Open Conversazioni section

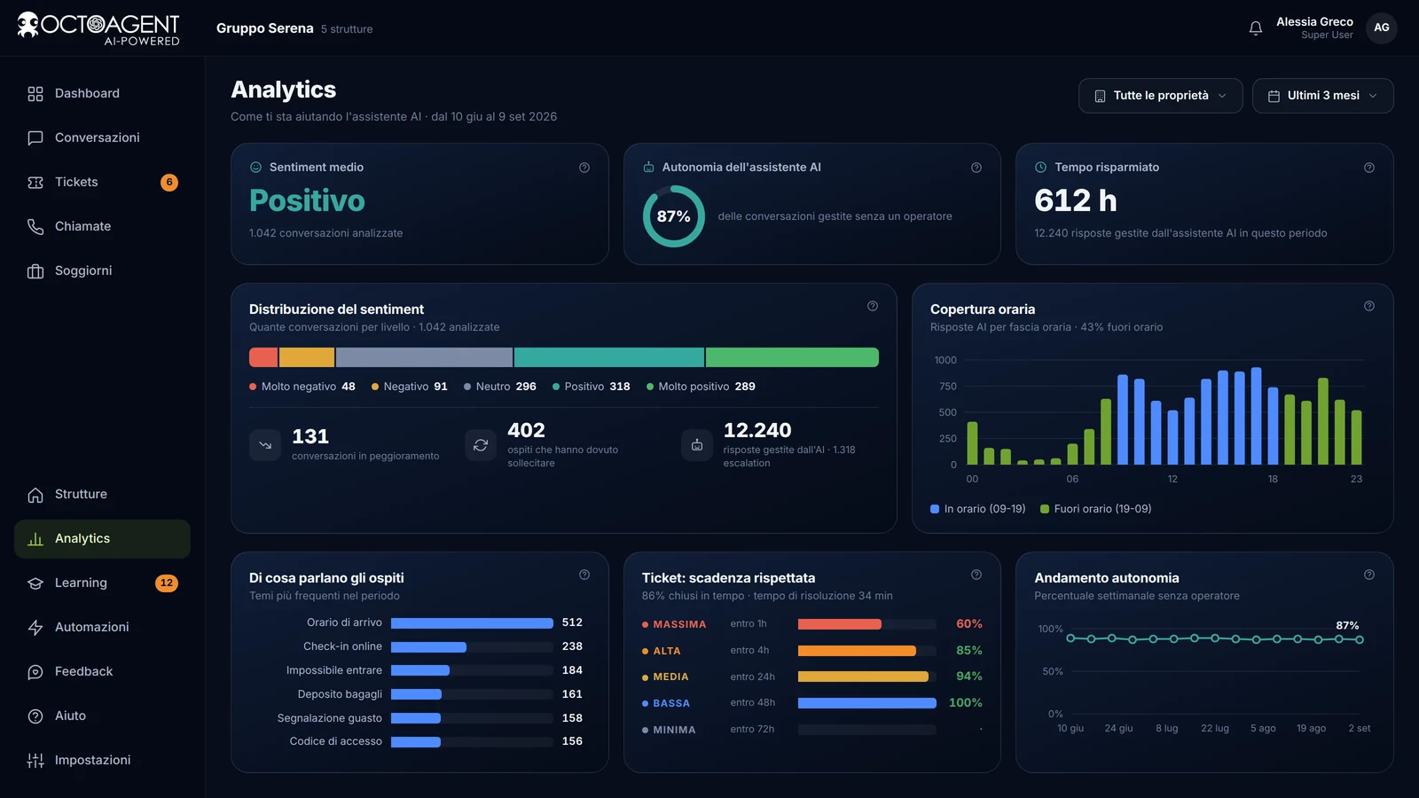pyautogui.click(x=102, y=138)
